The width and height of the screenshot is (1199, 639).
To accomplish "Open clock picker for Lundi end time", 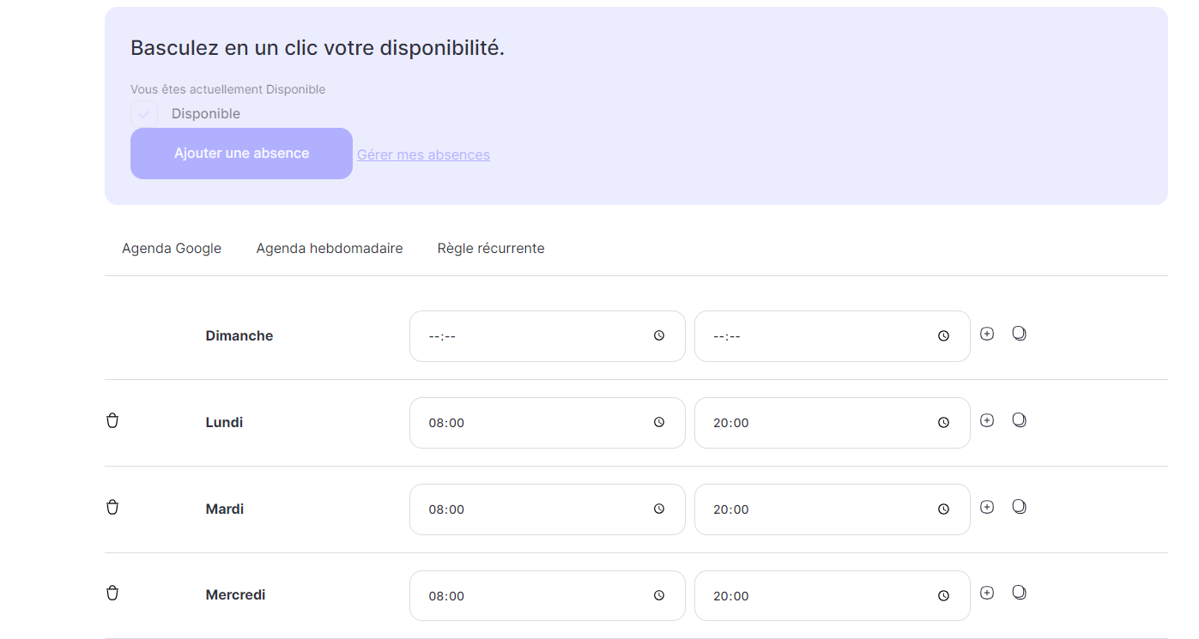I will (x=943, y=423).
